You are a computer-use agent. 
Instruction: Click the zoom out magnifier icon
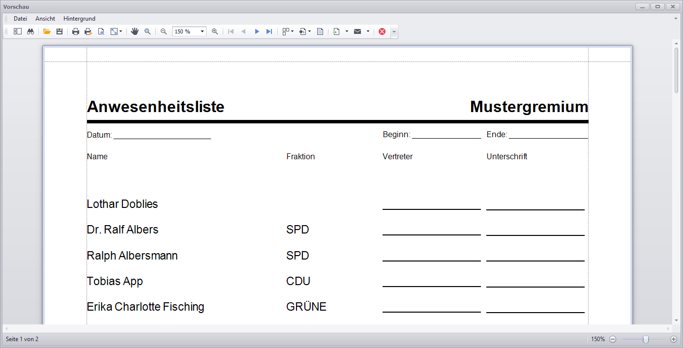(x=164, y=31)
